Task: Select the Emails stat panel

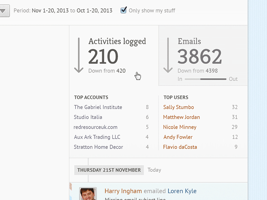Action: 203,55
